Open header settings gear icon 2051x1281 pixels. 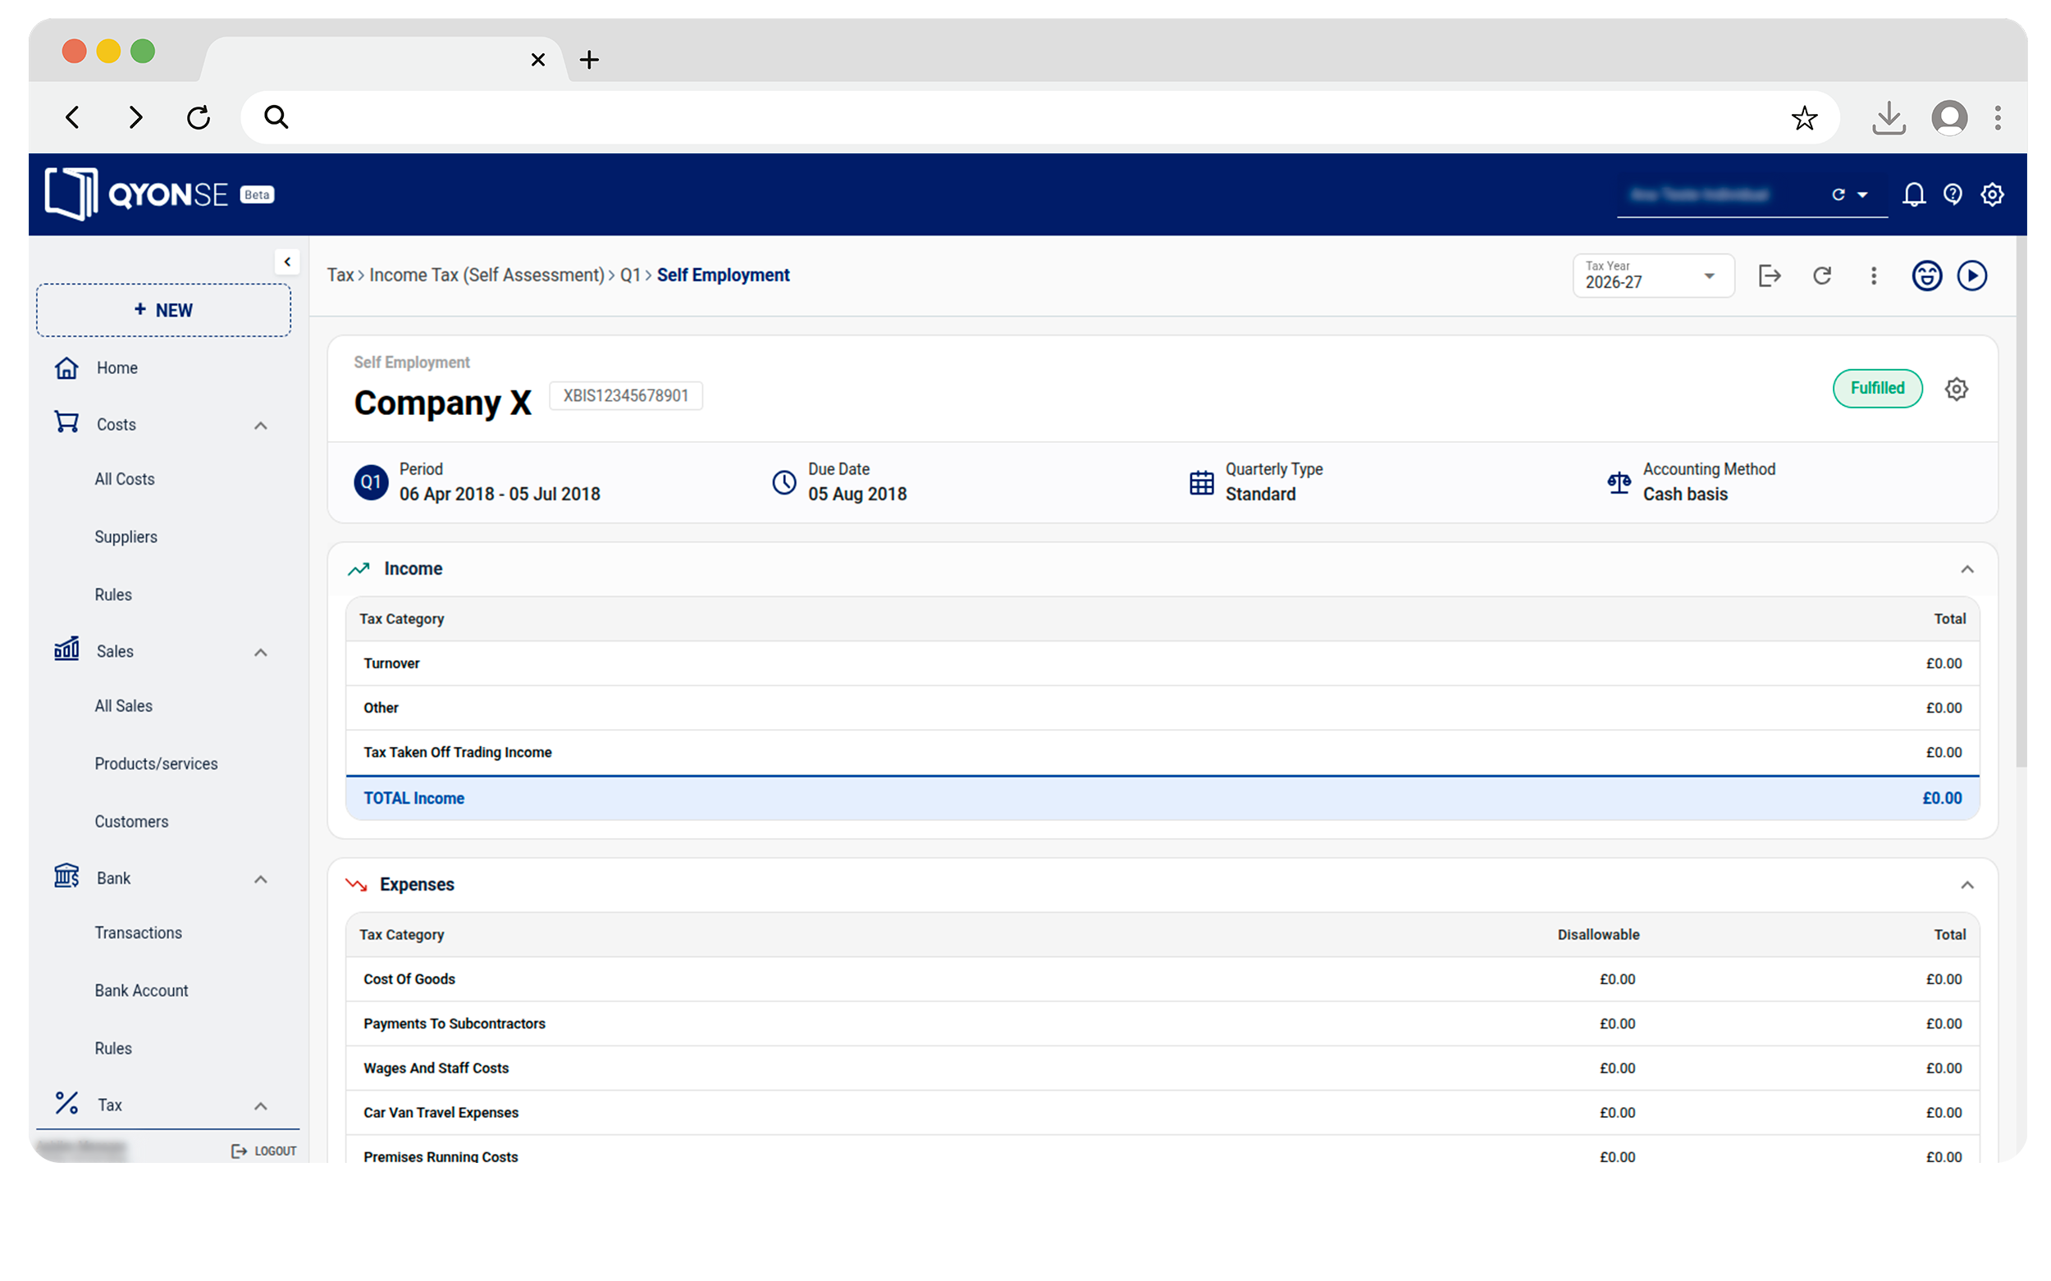pos(1992,195)
